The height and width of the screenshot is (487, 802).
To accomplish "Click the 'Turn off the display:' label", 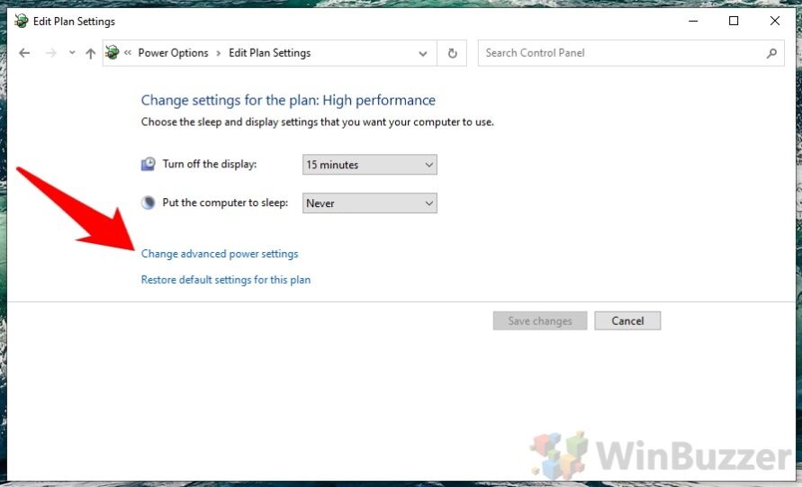I will click(210, 164).
